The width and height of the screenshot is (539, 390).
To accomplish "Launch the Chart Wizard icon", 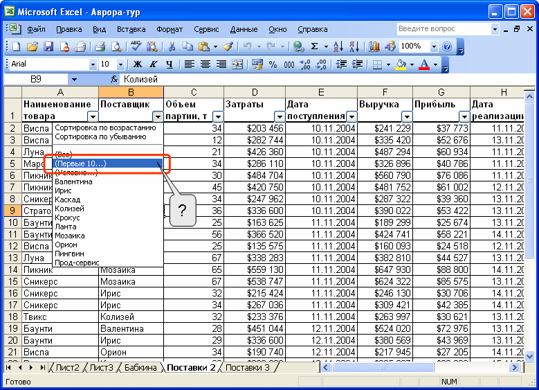I will (374, 46).
